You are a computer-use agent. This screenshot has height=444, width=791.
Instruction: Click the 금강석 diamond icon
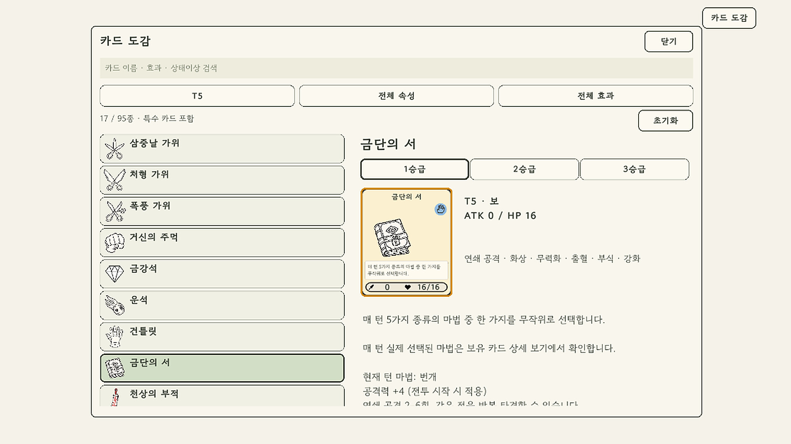[115, 274]
